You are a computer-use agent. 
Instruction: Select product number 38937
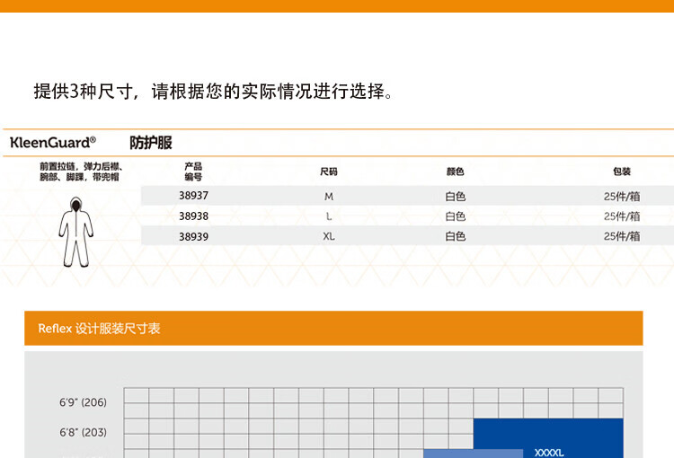click(193, 195)
